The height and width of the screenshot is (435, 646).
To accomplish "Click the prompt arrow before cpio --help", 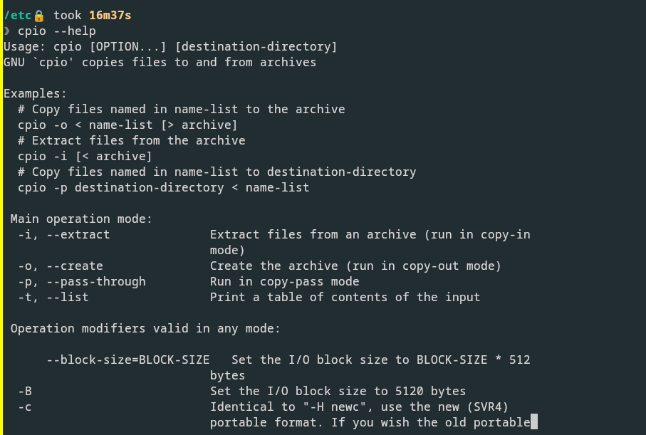I will pyautogui.click(x=7, y=31).
